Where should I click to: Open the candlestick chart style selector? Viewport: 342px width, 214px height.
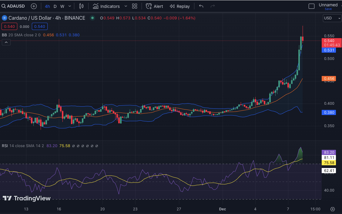81,6
